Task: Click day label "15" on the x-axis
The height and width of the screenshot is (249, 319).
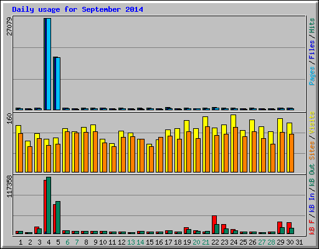Action: [x=150, y=242]
